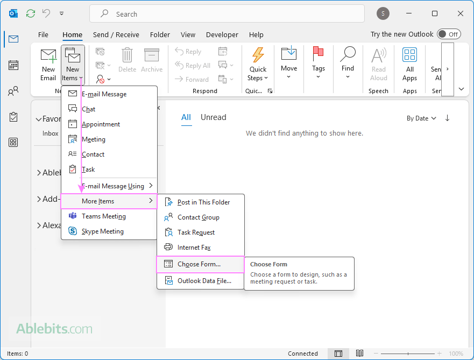Viewport: 474px width, 360px height.
Task: Click Choose Form... in submenu
Action: coord(201,264)
